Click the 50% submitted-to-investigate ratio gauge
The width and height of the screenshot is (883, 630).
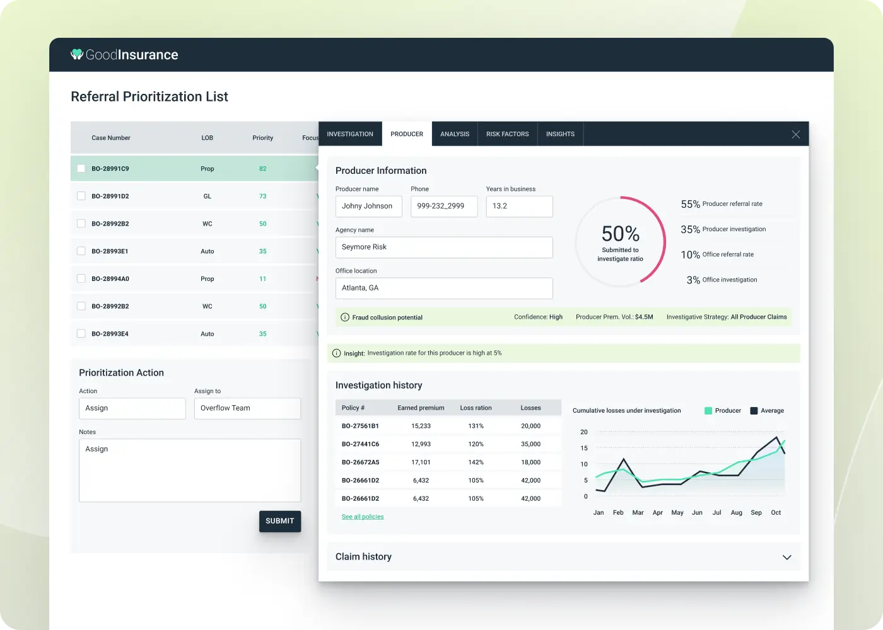coord(621,241)
